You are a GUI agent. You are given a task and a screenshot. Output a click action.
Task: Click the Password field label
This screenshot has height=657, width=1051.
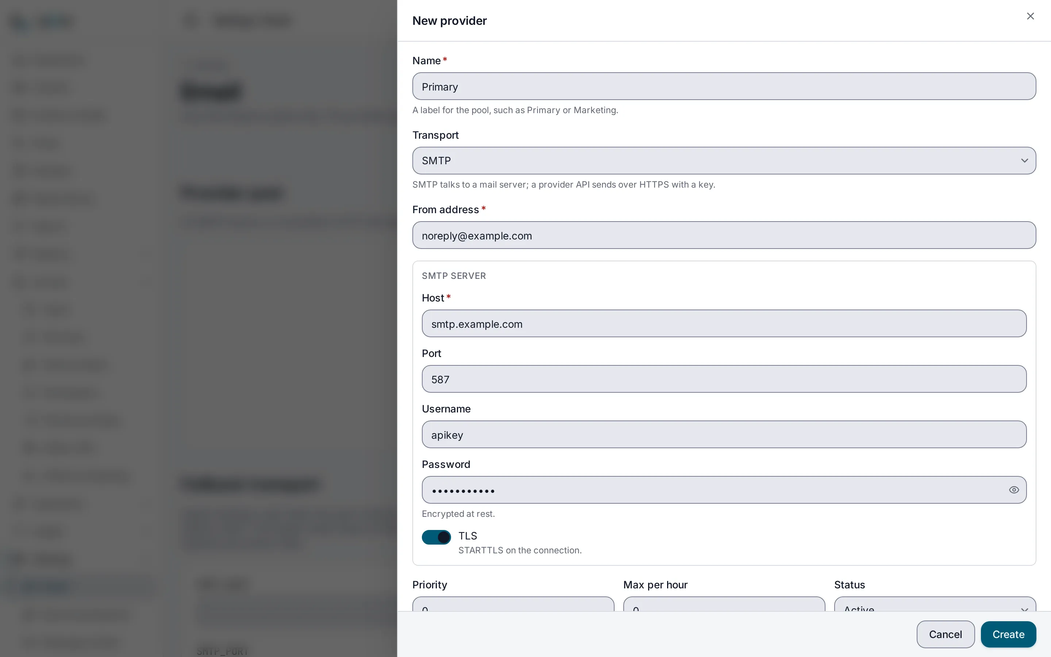coord(446,464)
